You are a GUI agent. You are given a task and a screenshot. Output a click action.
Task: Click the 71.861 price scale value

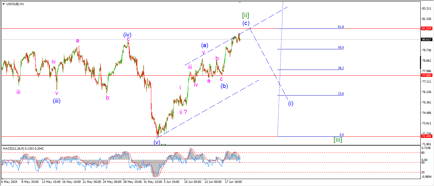pyautogui.click(x=426, y=144)
